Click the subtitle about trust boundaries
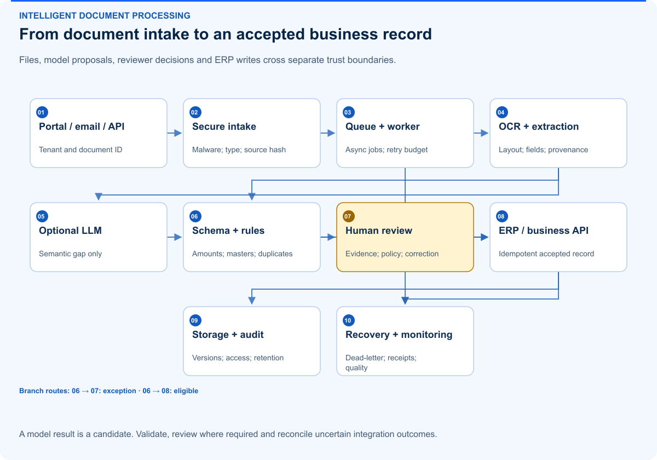Viewport: 657px width, 460px height. (x=208, y=60)
